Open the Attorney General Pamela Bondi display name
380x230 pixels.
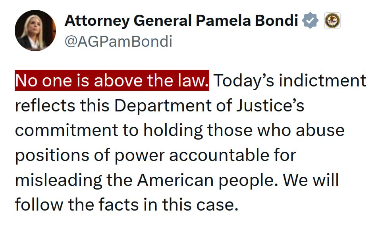pos(181,21)
